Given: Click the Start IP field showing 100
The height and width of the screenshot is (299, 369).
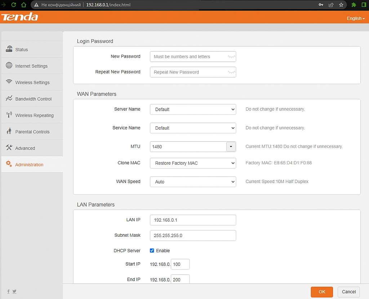Looking at the screenshot, I should (180, 264).
